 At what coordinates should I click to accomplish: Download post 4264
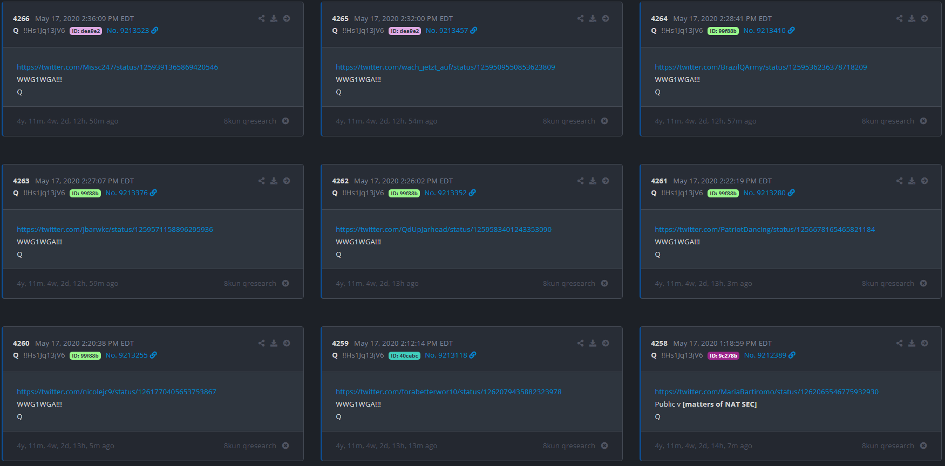click(912, 18)
